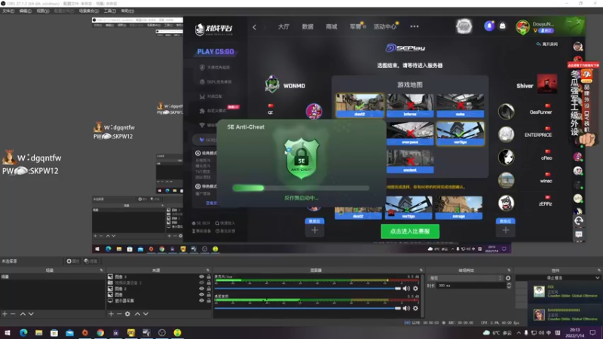This screenshot has height=339, width=603.
Task: Mute the first mixer audio channel
Action: point(406,289)
